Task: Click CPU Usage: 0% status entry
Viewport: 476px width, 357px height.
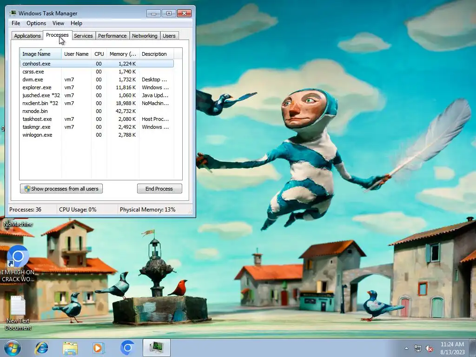Action: (78, 210)
